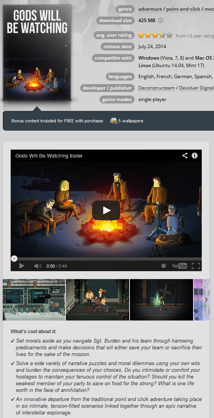
Task: Open the video on YouTube logo
Action: point(179,266)
